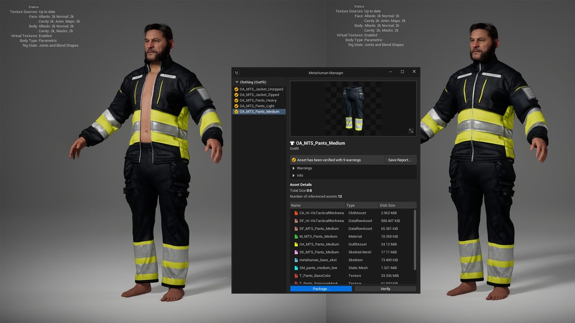Viewport: 575px width, 323px height.
Task: Click the Number of referenced assets text
Action: tap(316, 196)
